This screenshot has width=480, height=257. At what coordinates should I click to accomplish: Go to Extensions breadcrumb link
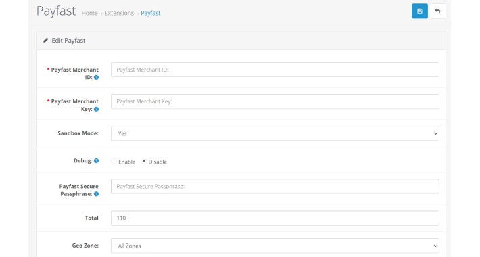119,13
